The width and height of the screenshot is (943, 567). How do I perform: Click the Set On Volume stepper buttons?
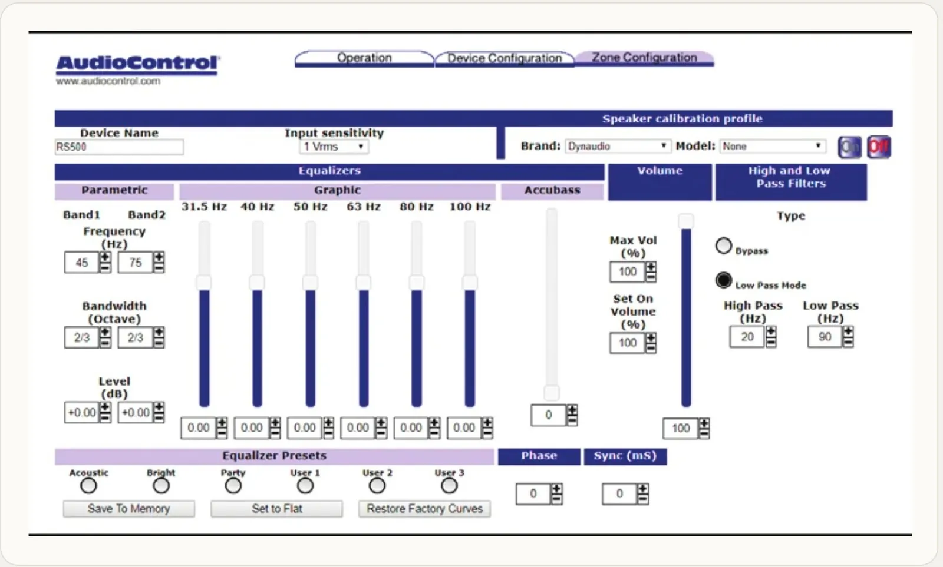(651, 343)
